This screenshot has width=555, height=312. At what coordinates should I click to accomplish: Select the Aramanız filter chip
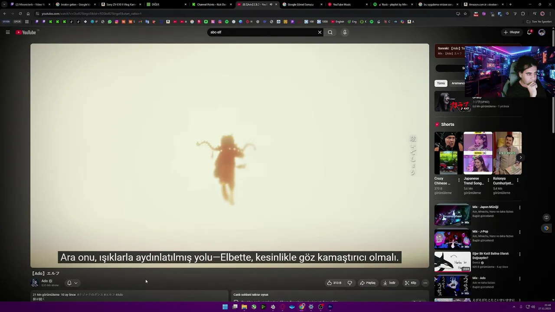point(457,83)
